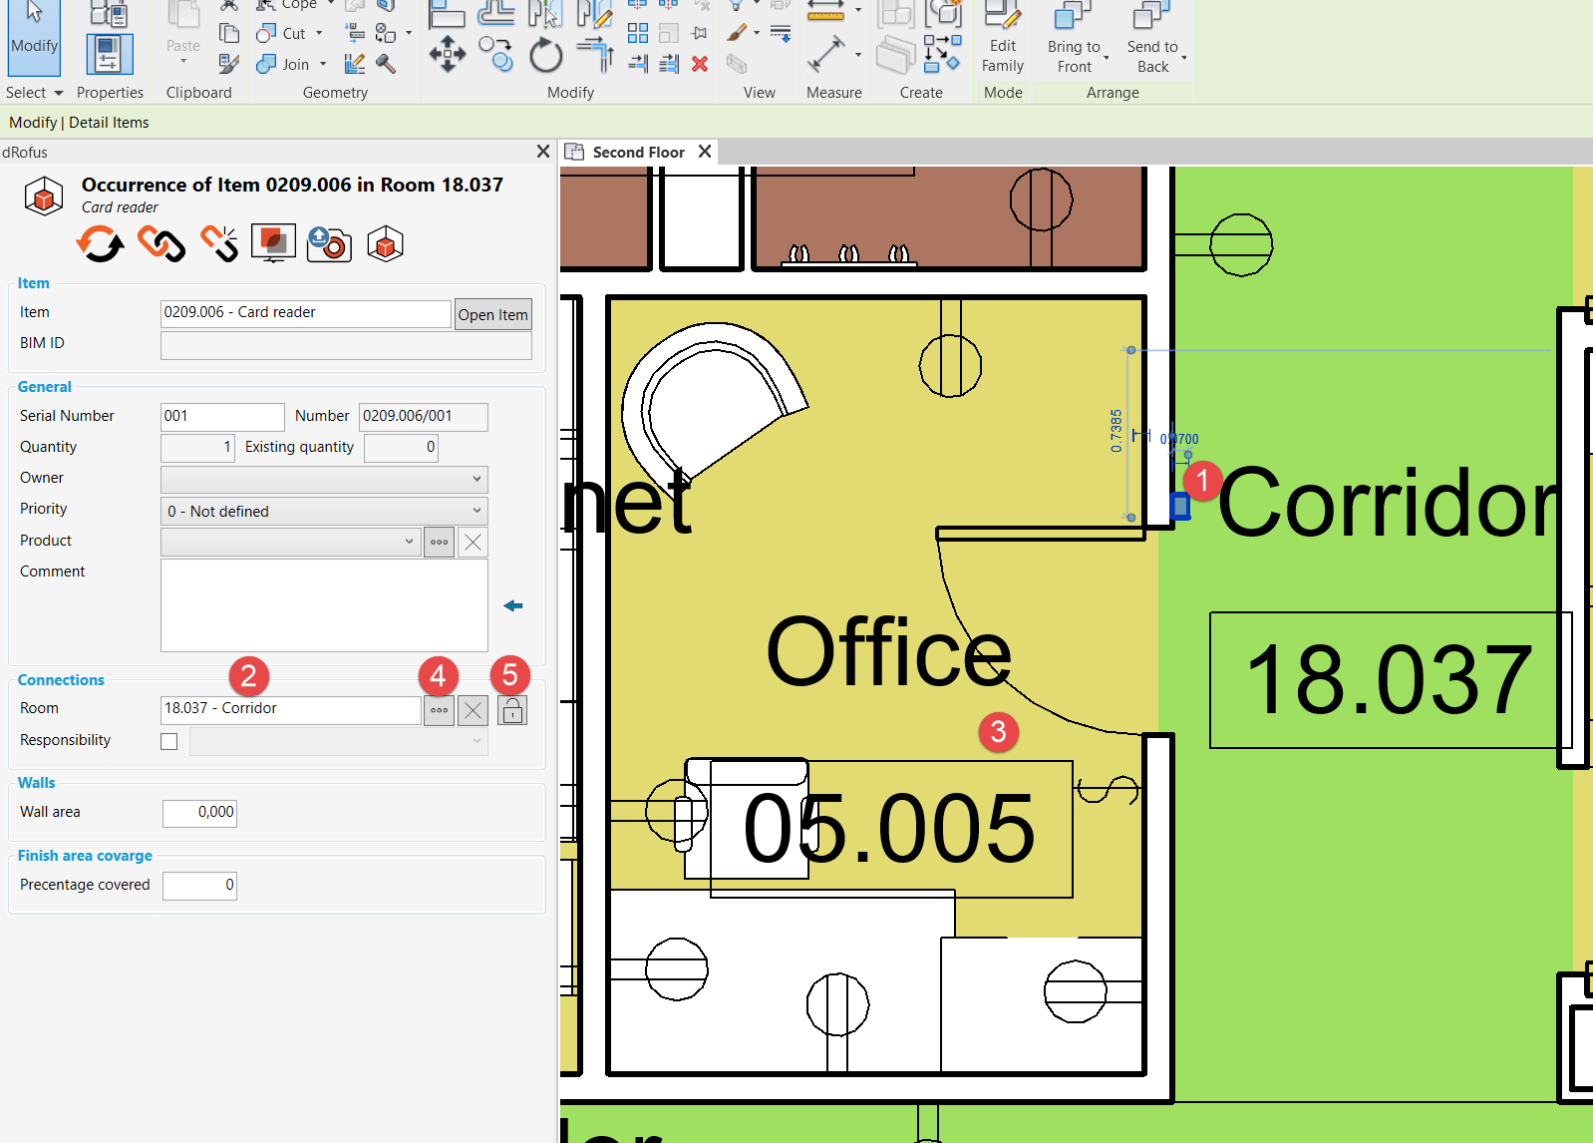Expand the Select panel dropdown
This screenshot has width=1593, height=1143.
tap(35, 93)
